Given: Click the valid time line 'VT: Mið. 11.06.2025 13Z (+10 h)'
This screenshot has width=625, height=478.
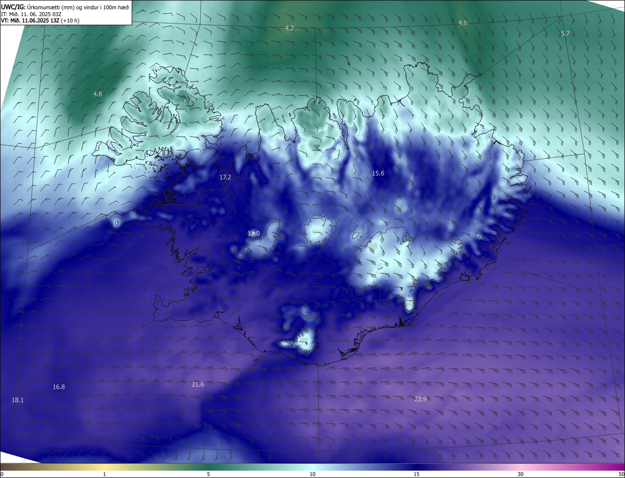Looking at the screenshot, I should coord(40,21).
